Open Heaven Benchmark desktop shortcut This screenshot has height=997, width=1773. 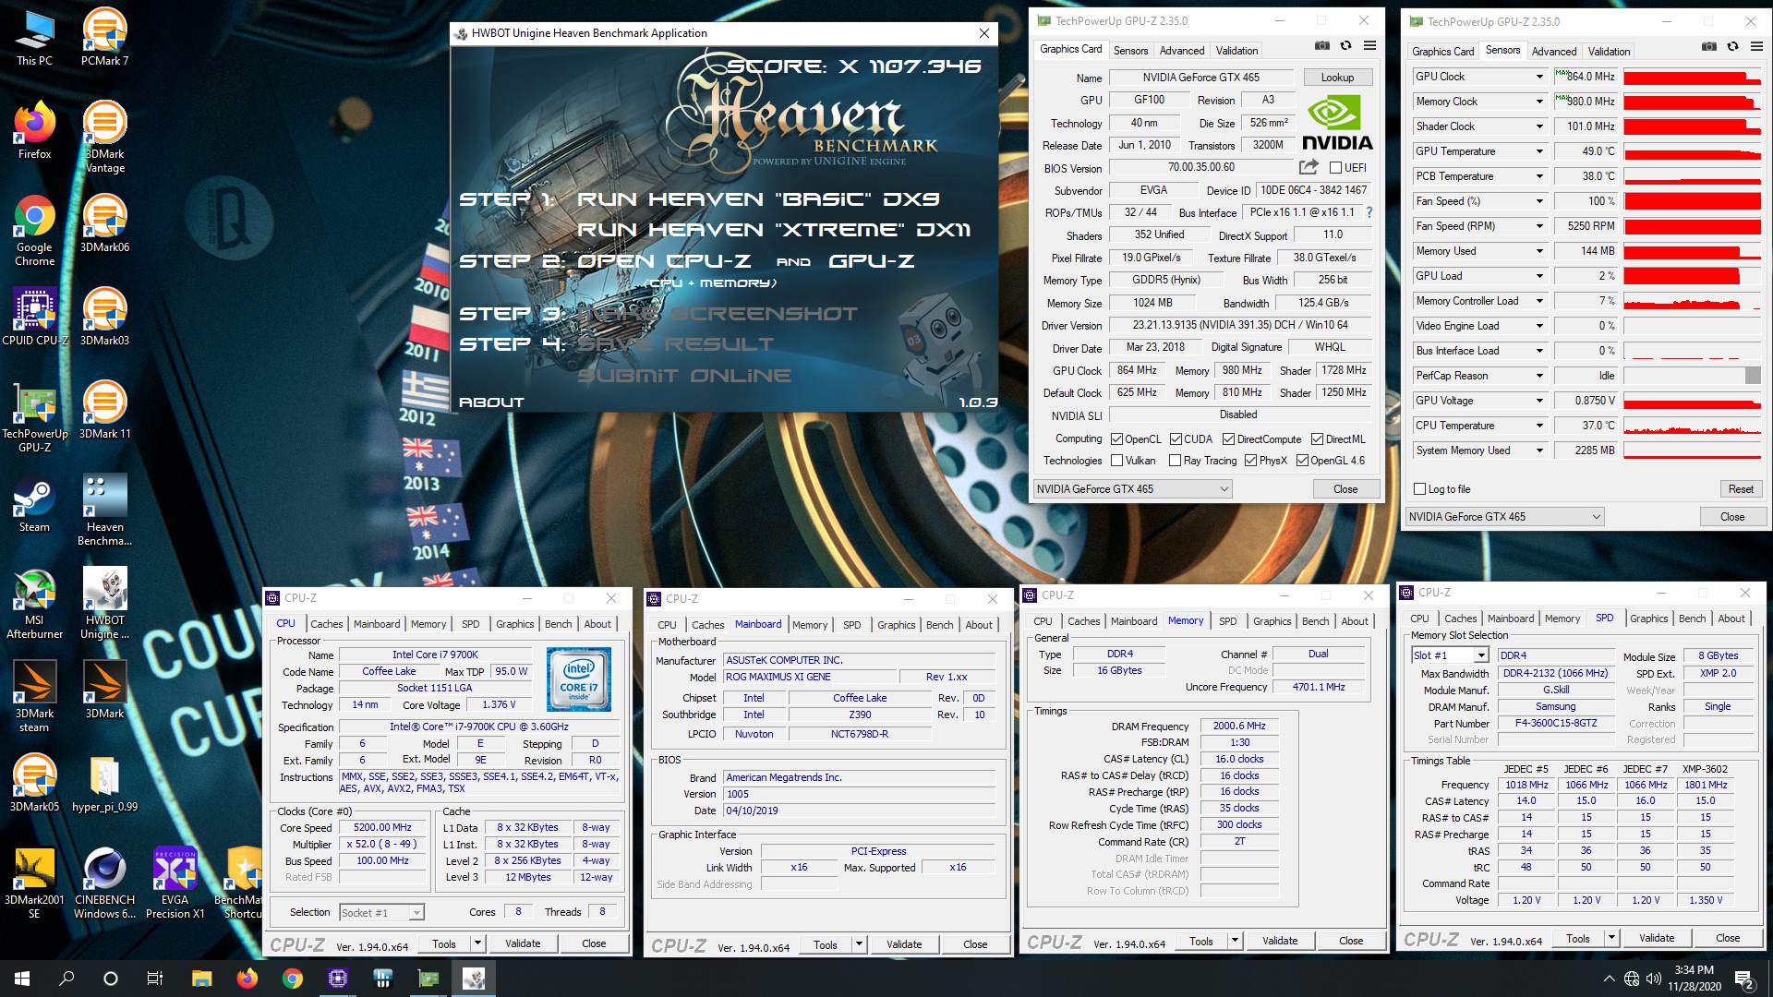coord(104,510)
